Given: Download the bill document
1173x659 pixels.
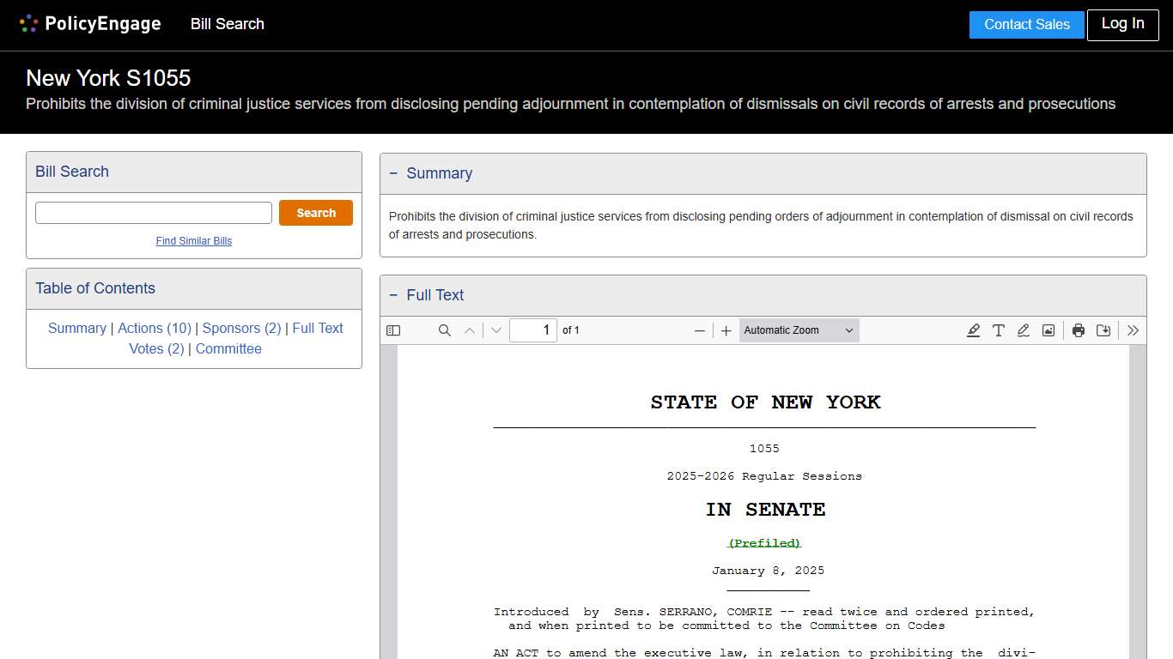Looking at the screenshot, I should (1103, 330).
